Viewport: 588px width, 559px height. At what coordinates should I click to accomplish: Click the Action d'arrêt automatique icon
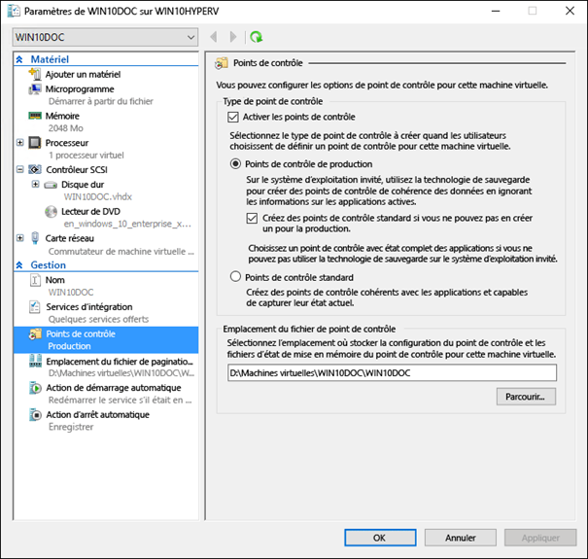pyautogui.click(x=35, y=415)
